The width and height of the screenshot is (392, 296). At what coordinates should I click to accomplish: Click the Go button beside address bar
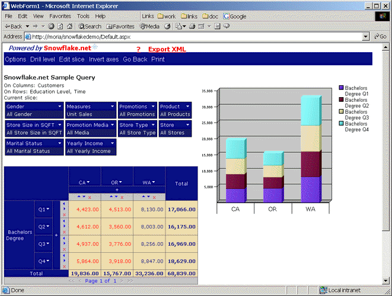380,37
